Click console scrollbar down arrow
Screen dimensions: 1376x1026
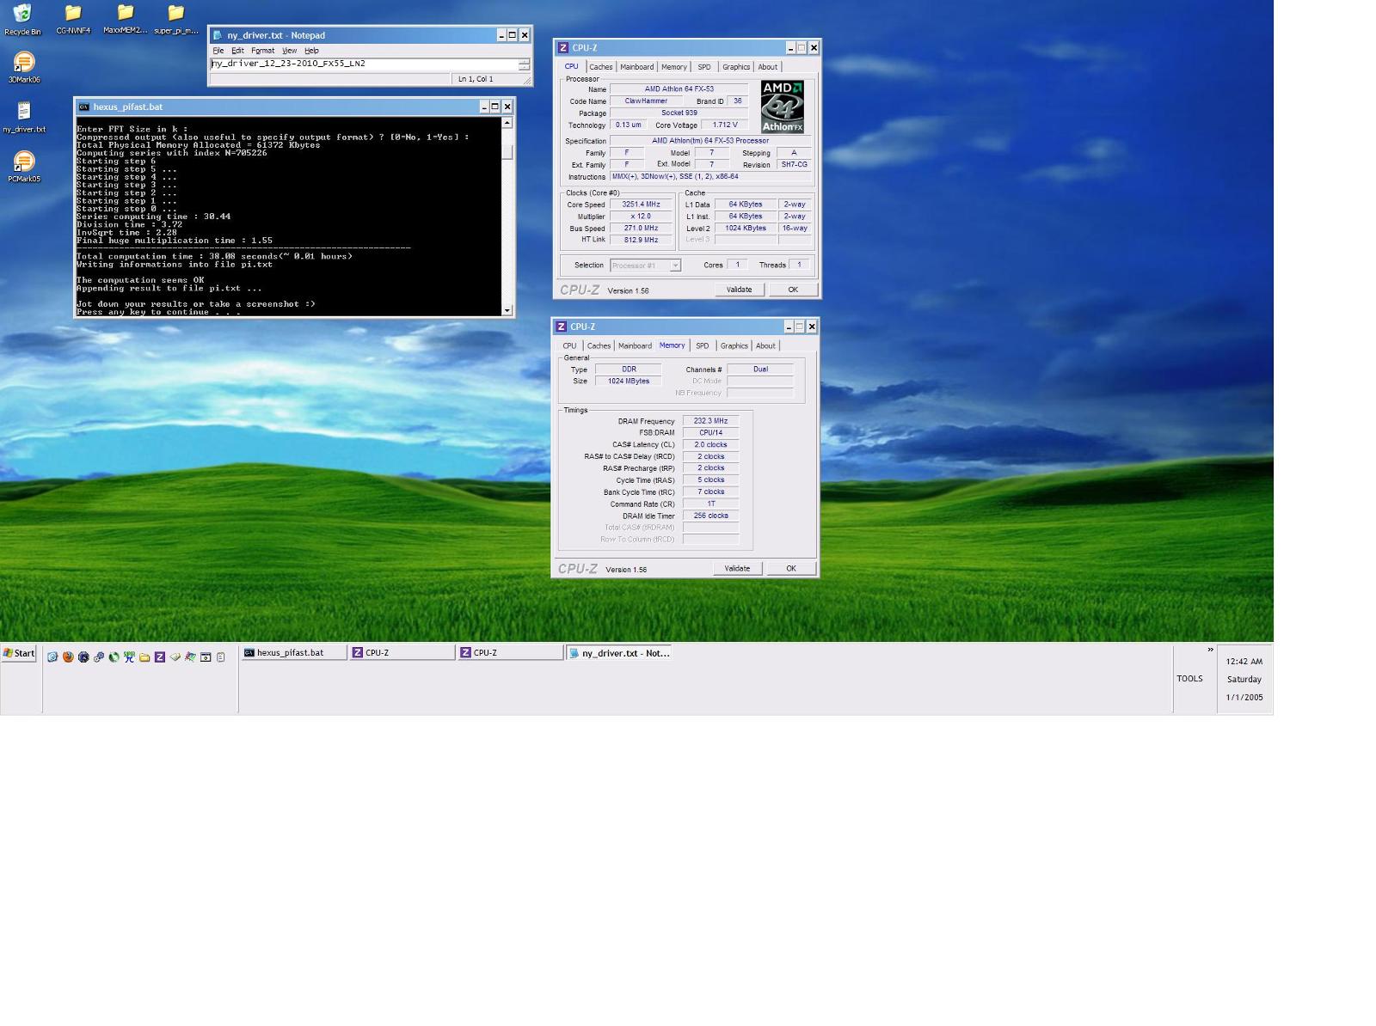click(x=507, y=310)
